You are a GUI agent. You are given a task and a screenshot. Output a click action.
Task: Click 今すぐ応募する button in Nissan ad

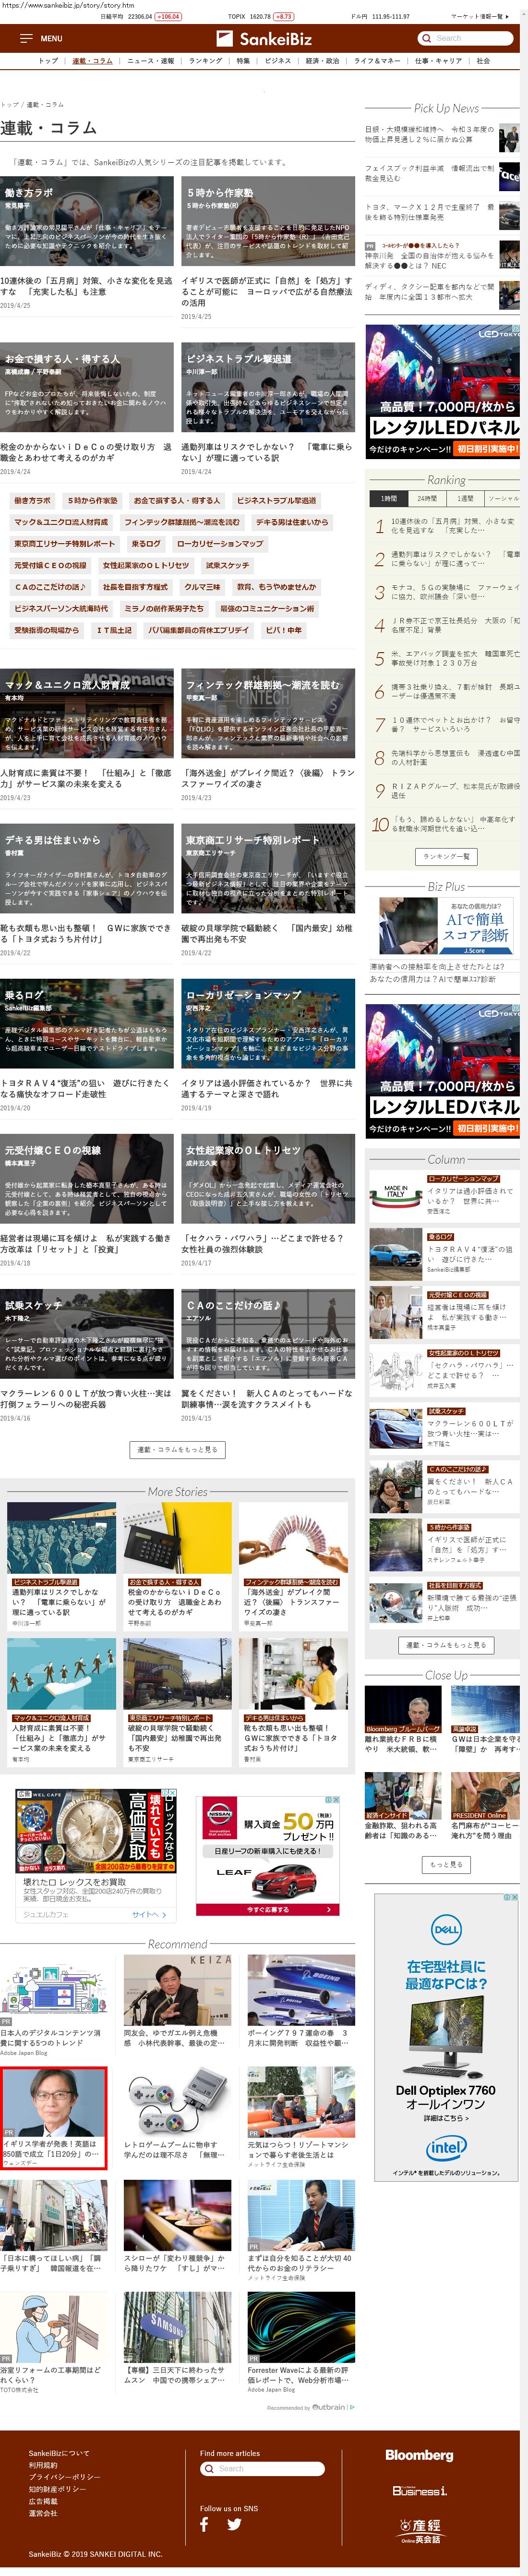[x=268, y=1910]
